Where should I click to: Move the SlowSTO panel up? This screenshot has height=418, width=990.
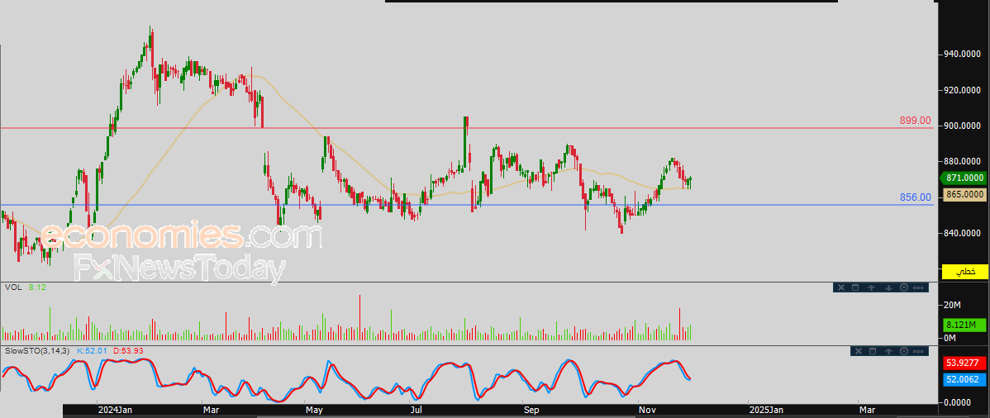[888, 351]
